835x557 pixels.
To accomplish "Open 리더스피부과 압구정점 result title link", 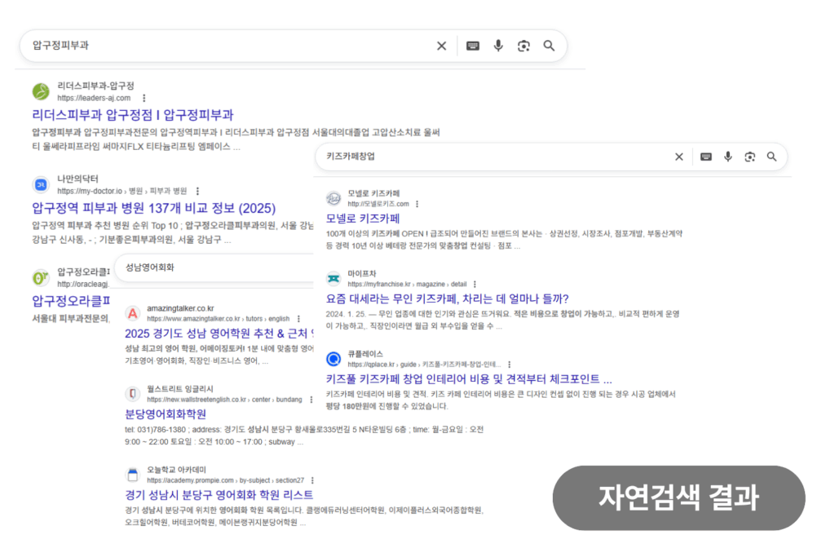I will (133, 114).
